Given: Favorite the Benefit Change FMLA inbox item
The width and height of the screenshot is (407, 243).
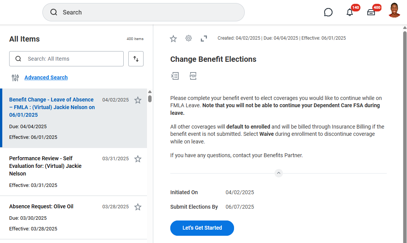Looking at the screenshot, I should click(138, 100).
